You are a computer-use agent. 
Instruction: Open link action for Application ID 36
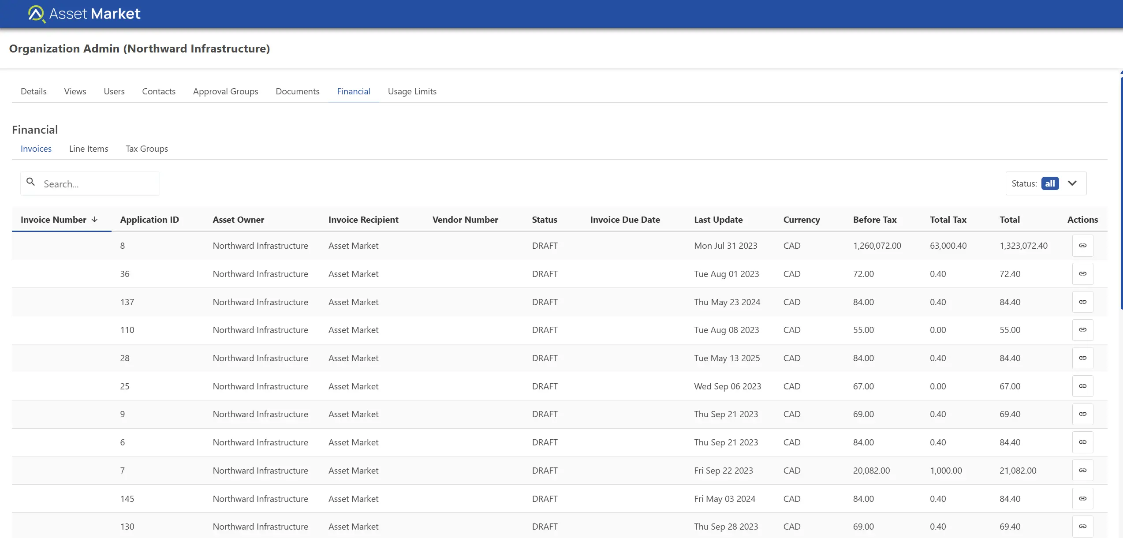point(1082,274)
